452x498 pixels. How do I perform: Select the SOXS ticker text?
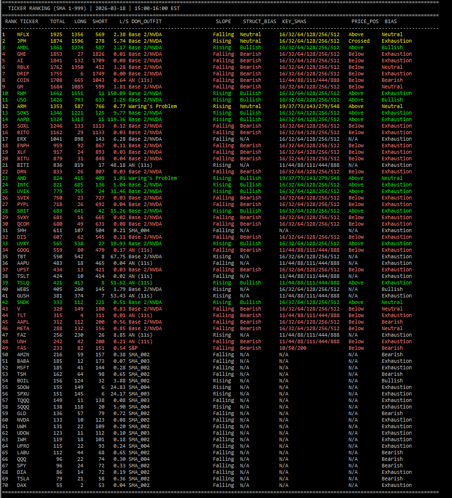click(x=23, y=113)
